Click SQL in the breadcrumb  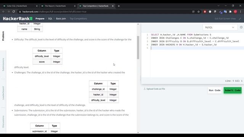click(x=50, y=19)
